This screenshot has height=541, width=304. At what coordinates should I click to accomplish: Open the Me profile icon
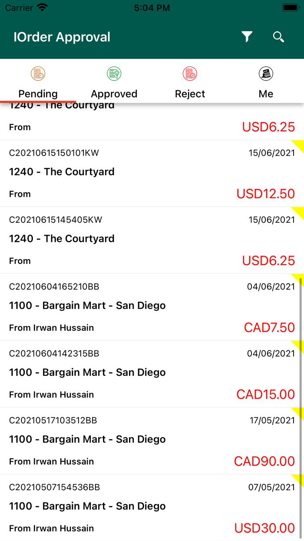pos(265,73)
